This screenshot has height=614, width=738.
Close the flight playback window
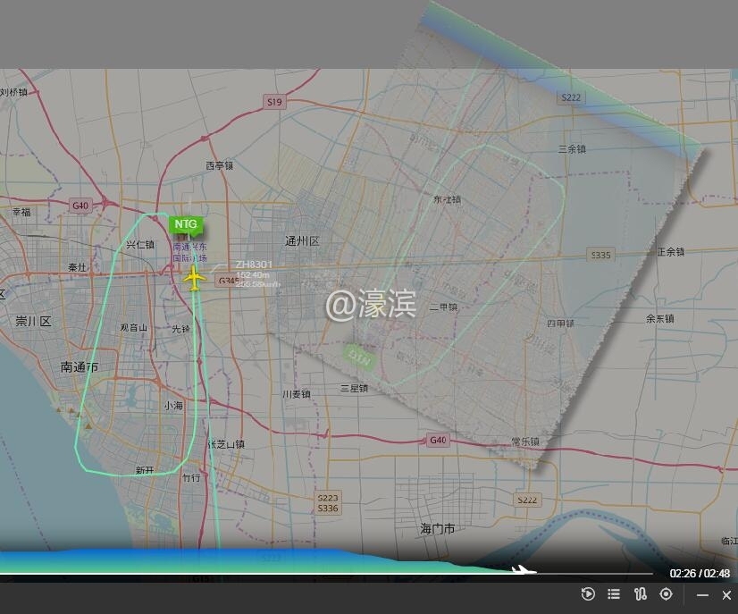[726, 595]
